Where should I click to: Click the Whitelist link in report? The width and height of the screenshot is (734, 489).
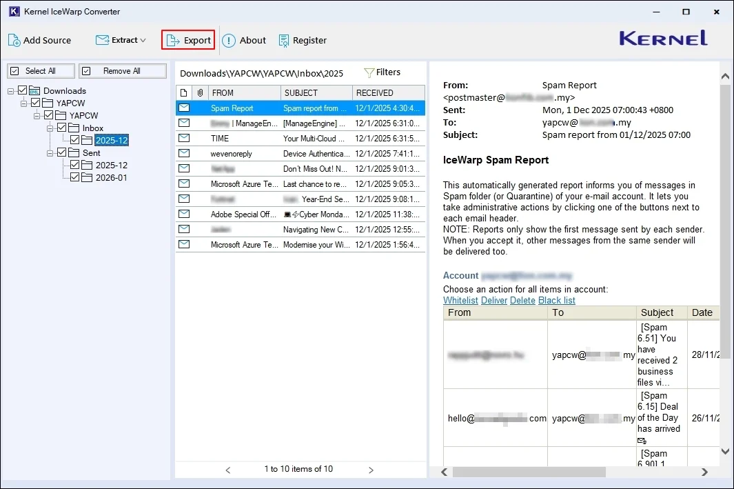coord(460,301)
